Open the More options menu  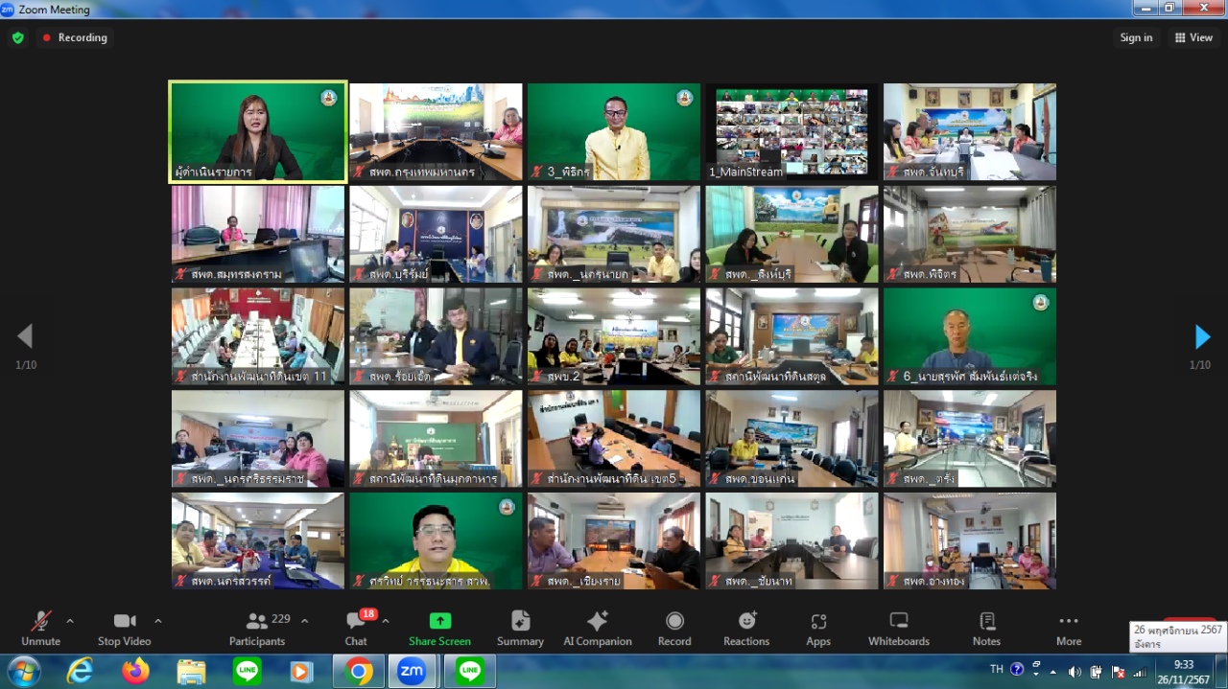pyautogui.click(x=1069, y=628)
